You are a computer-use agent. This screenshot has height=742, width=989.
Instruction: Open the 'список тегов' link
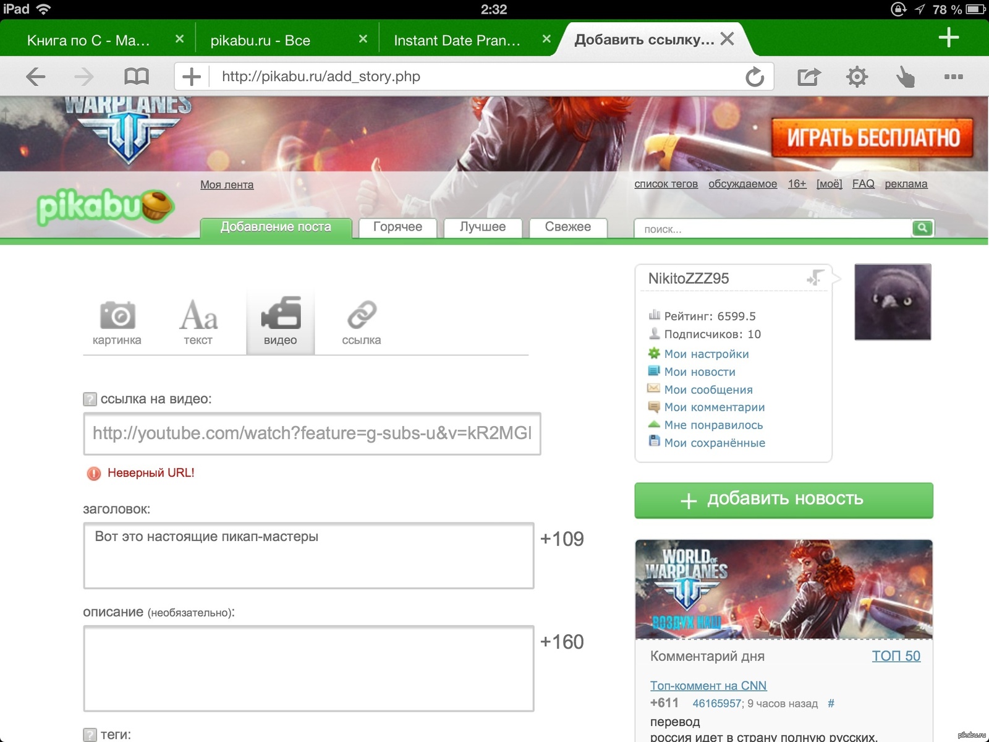(x=666, y=184)
